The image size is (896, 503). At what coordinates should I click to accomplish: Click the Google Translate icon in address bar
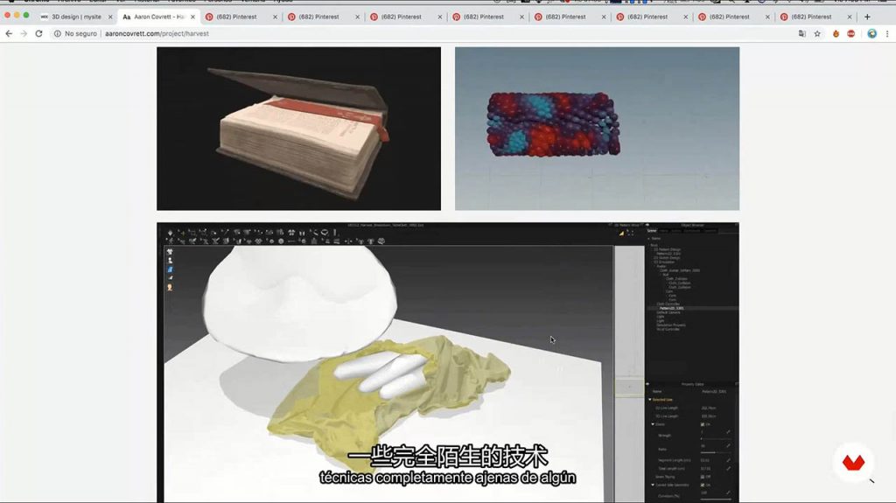tap(802, 34)
